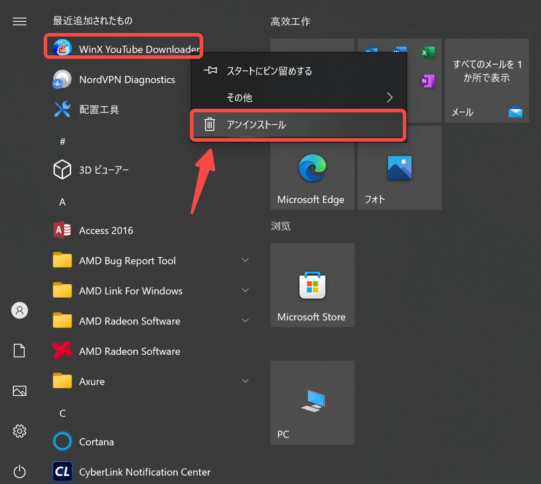Image resolution: width=541 pixels, height=484 pixels.
Task: Click the AMD Bug Report Tool folder icon
Action: [62, 260]
